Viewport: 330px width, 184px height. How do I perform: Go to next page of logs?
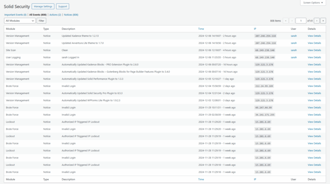point(316,21)
